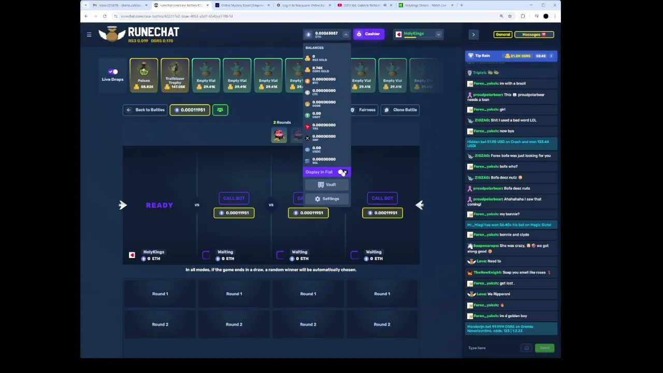
Task: Click Hidden bet on Crash notice
Action: pyautogui.click(x=512, y=144)
